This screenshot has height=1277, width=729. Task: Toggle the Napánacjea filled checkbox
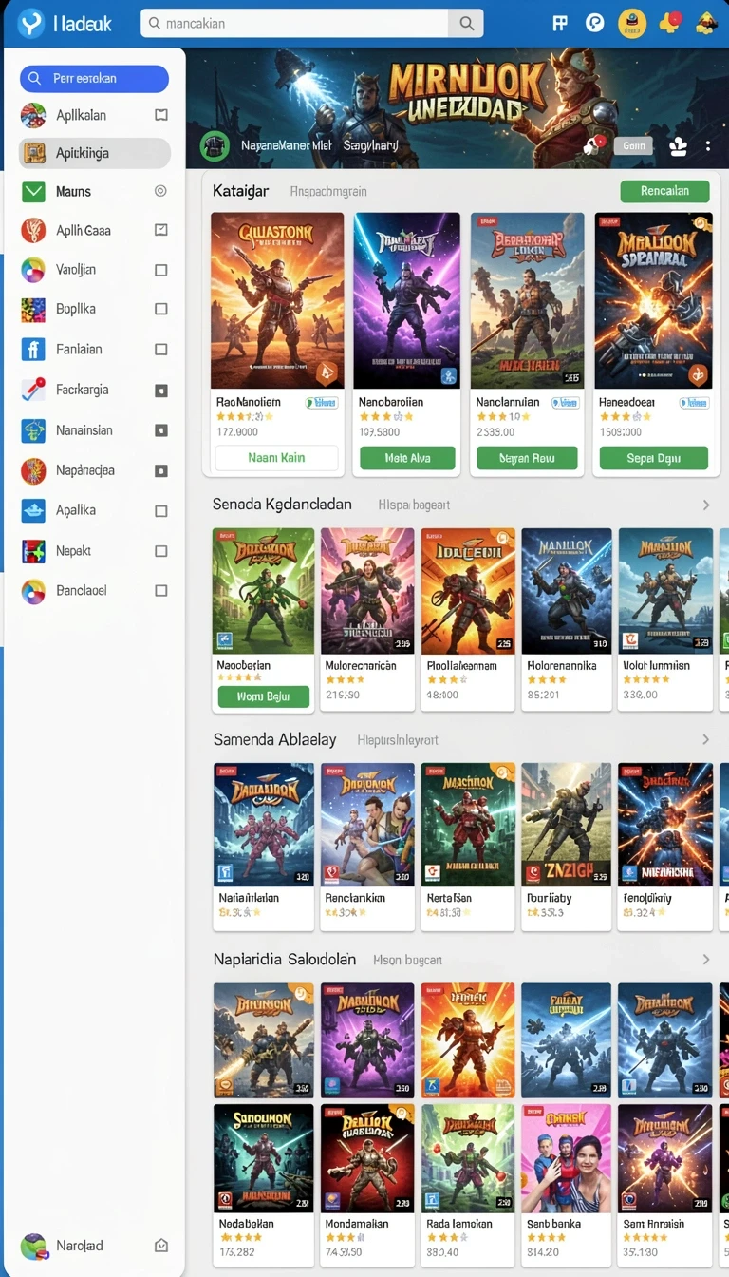161,470
